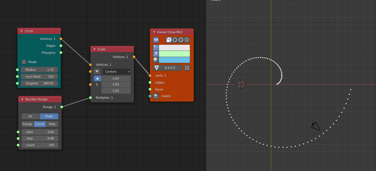Click Viewer Draw faces input socket
Screen dimensions: 376x171
150,89
